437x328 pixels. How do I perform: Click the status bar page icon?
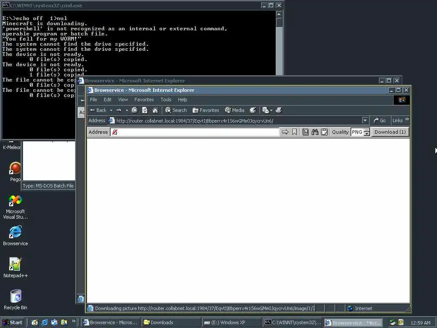click(90, 308)
